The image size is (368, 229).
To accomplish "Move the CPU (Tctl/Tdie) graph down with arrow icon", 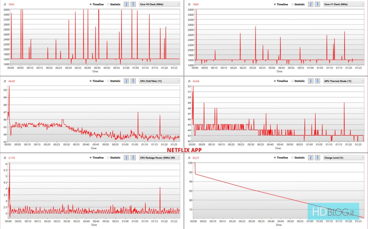I will point(133,81).
